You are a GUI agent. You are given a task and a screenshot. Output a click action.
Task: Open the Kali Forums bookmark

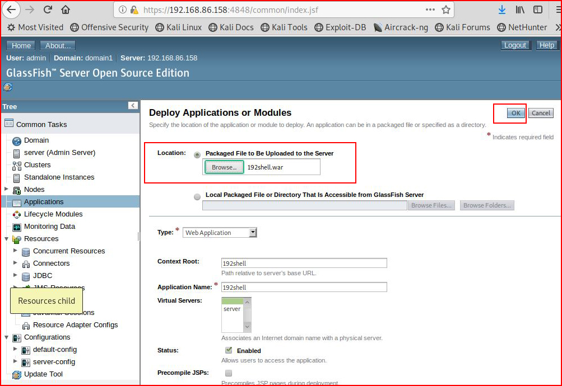tap(462, 27)
